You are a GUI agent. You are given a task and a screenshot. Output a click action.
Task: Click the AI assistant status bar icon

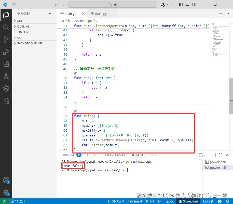(220, 201)
